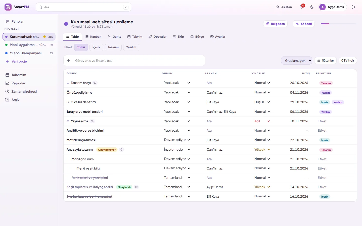
Task: Click Ata assignee for Mobil görünüm
Action: point(209,159)
